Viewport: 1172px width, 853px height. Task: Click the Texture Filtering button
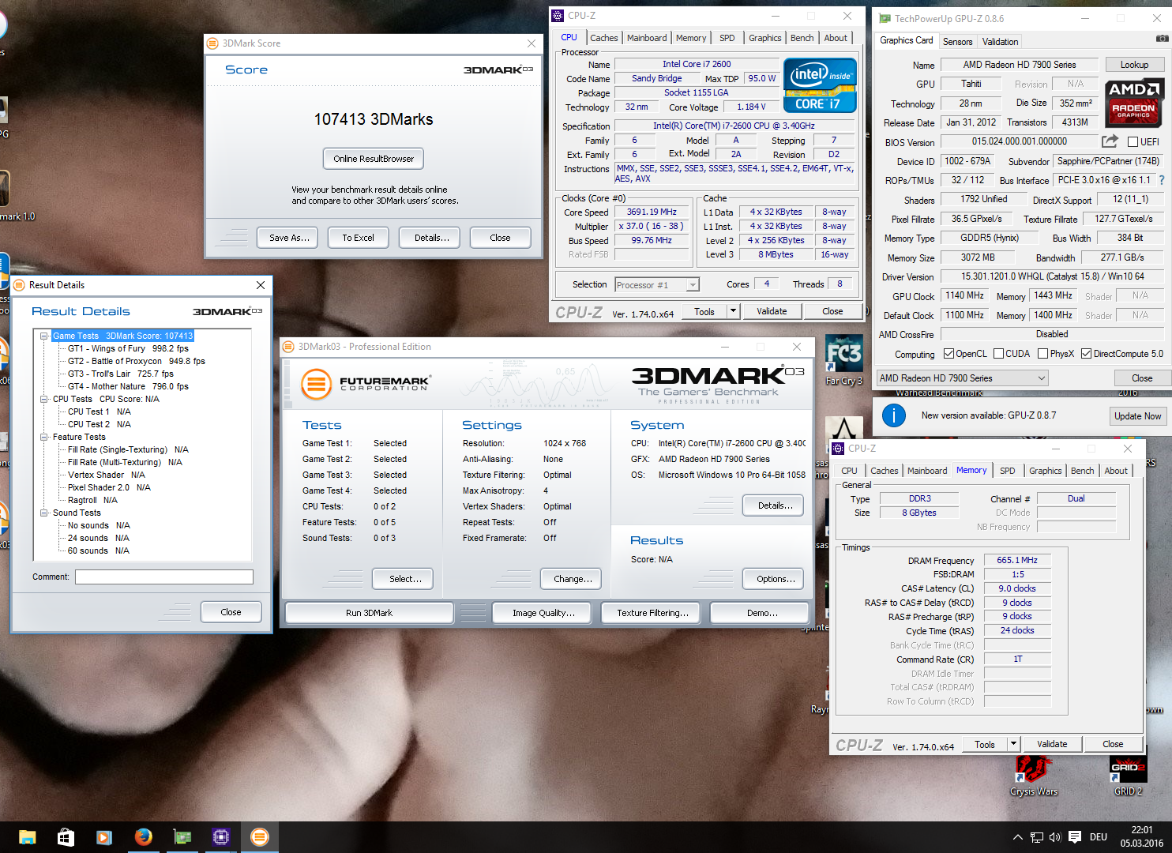pos(652,613)
